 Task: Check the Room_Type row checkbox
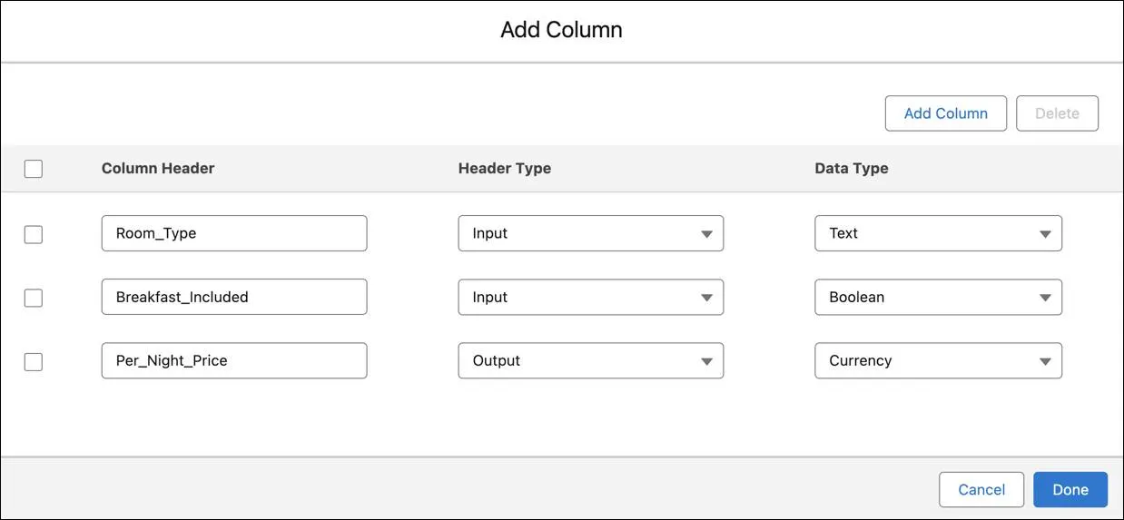tap(34, 234)
